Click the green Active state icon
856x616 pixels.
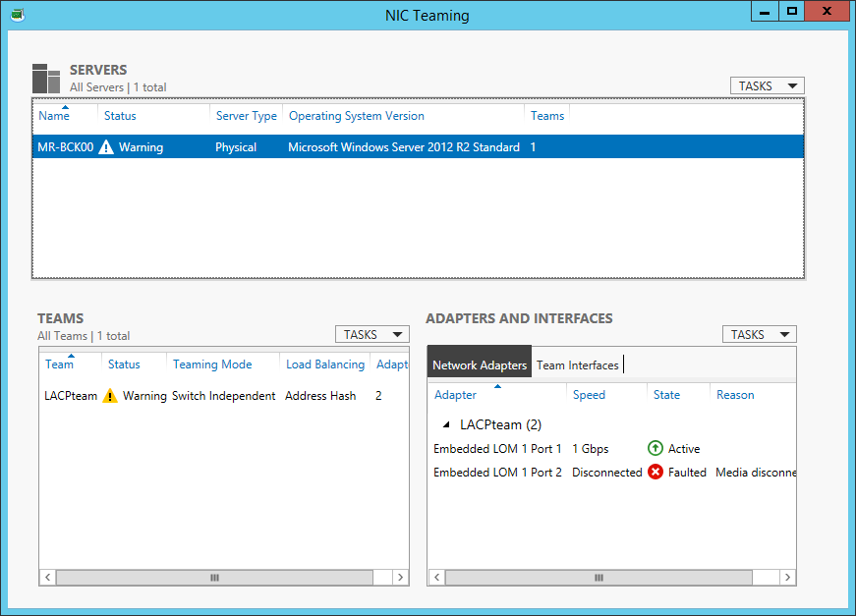tap(656, 449)
